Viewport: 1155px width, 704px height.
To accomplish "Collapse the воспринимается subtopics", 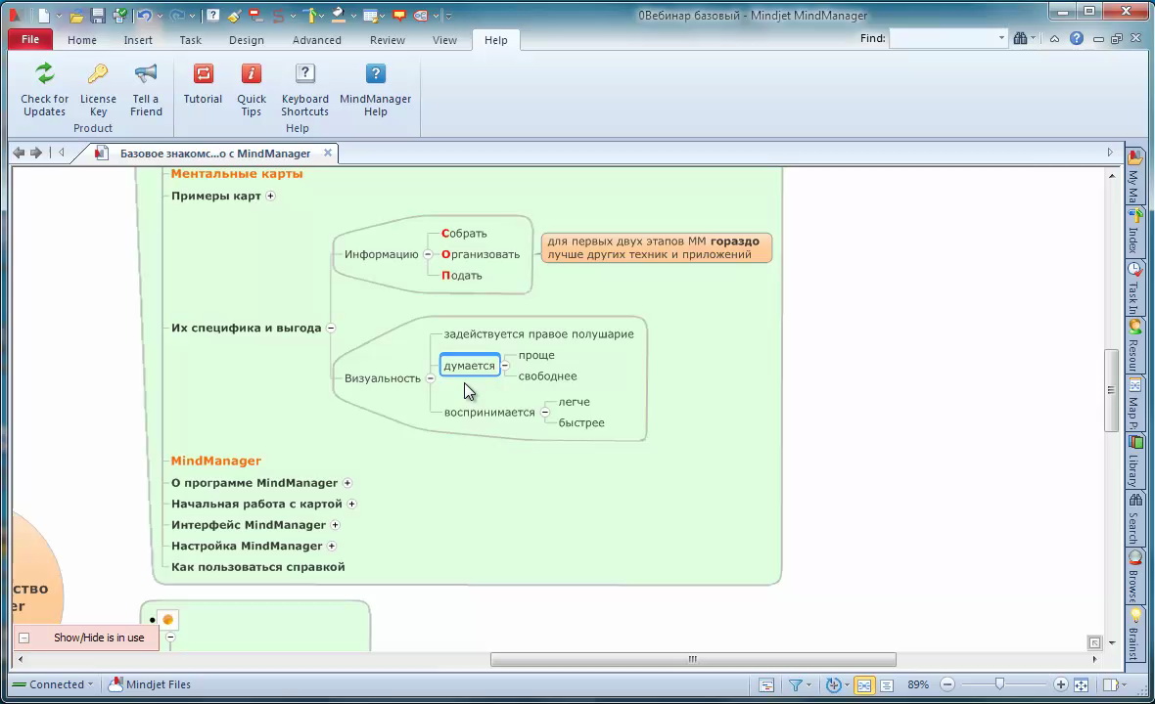I will coord(545,413).
